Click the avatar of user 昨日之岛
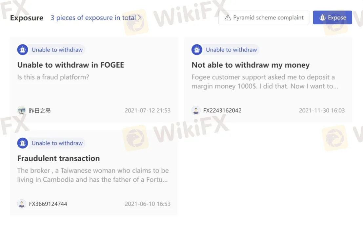Screen dimensions: 363x229 tap(22, 110)
